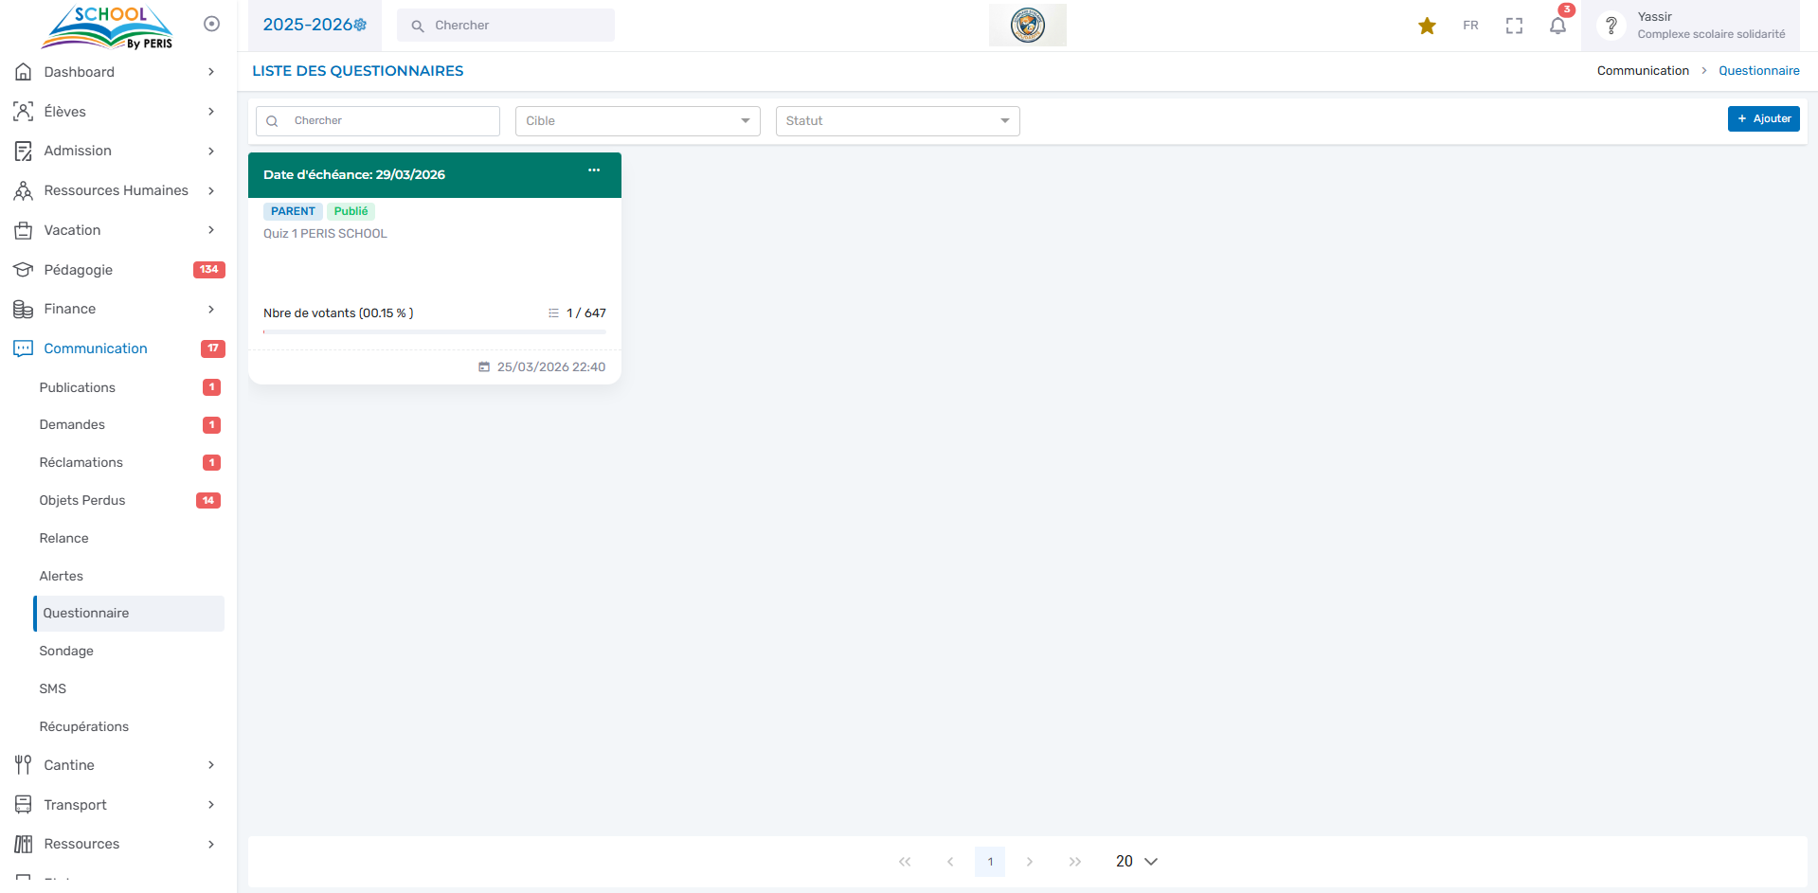Change page size from 20 dropdown
The image size is (1818, 893).
[x=1136, y=861]
